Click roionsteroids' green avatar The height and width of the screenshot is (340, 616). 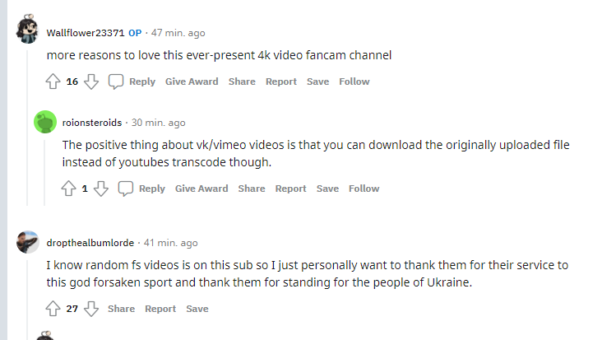tap(44, 123)
